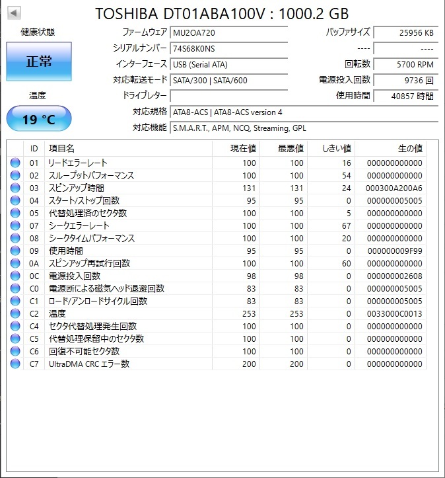This screenshot has width=445, height=478.
Task: Click the status orb for ID 07
Action: pyautogui.click(x=15, y=225)
